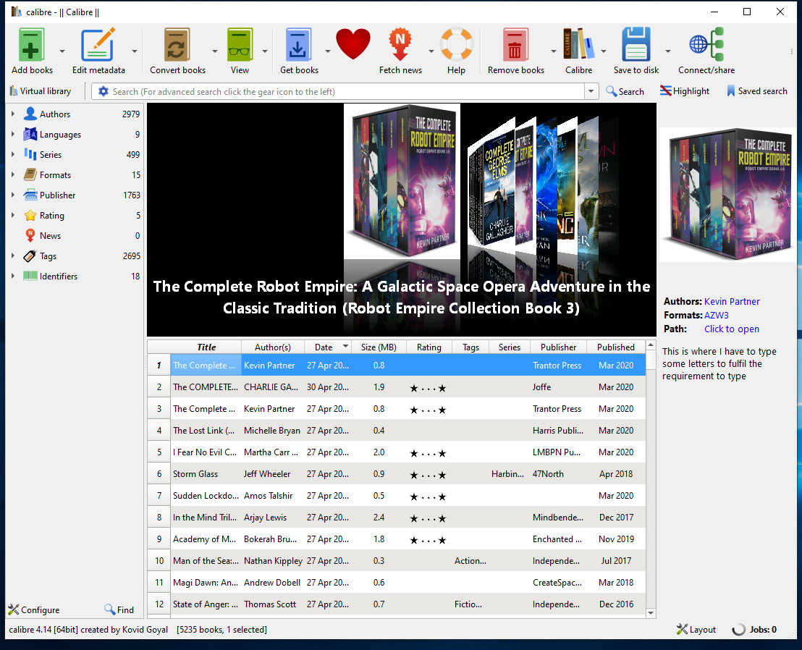The image size is (802, 650).
Task: Click the advanced search gear icon
Action: [104, 91]
